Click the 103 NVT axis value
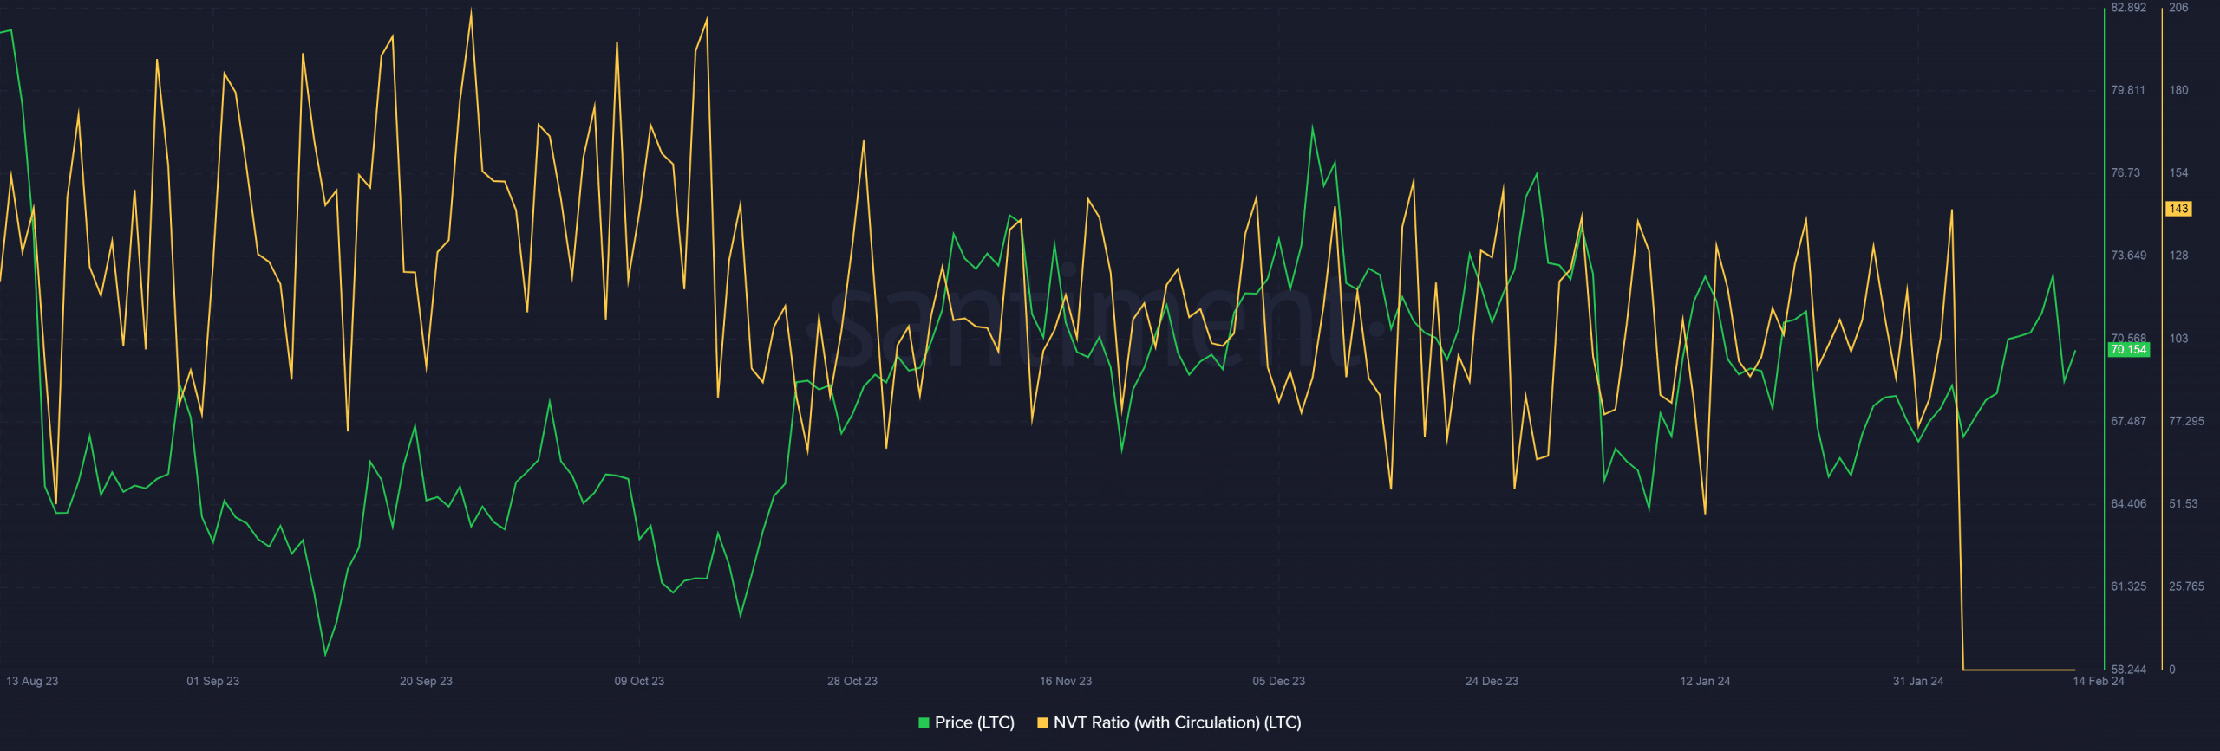 (x=2178, y=339)
